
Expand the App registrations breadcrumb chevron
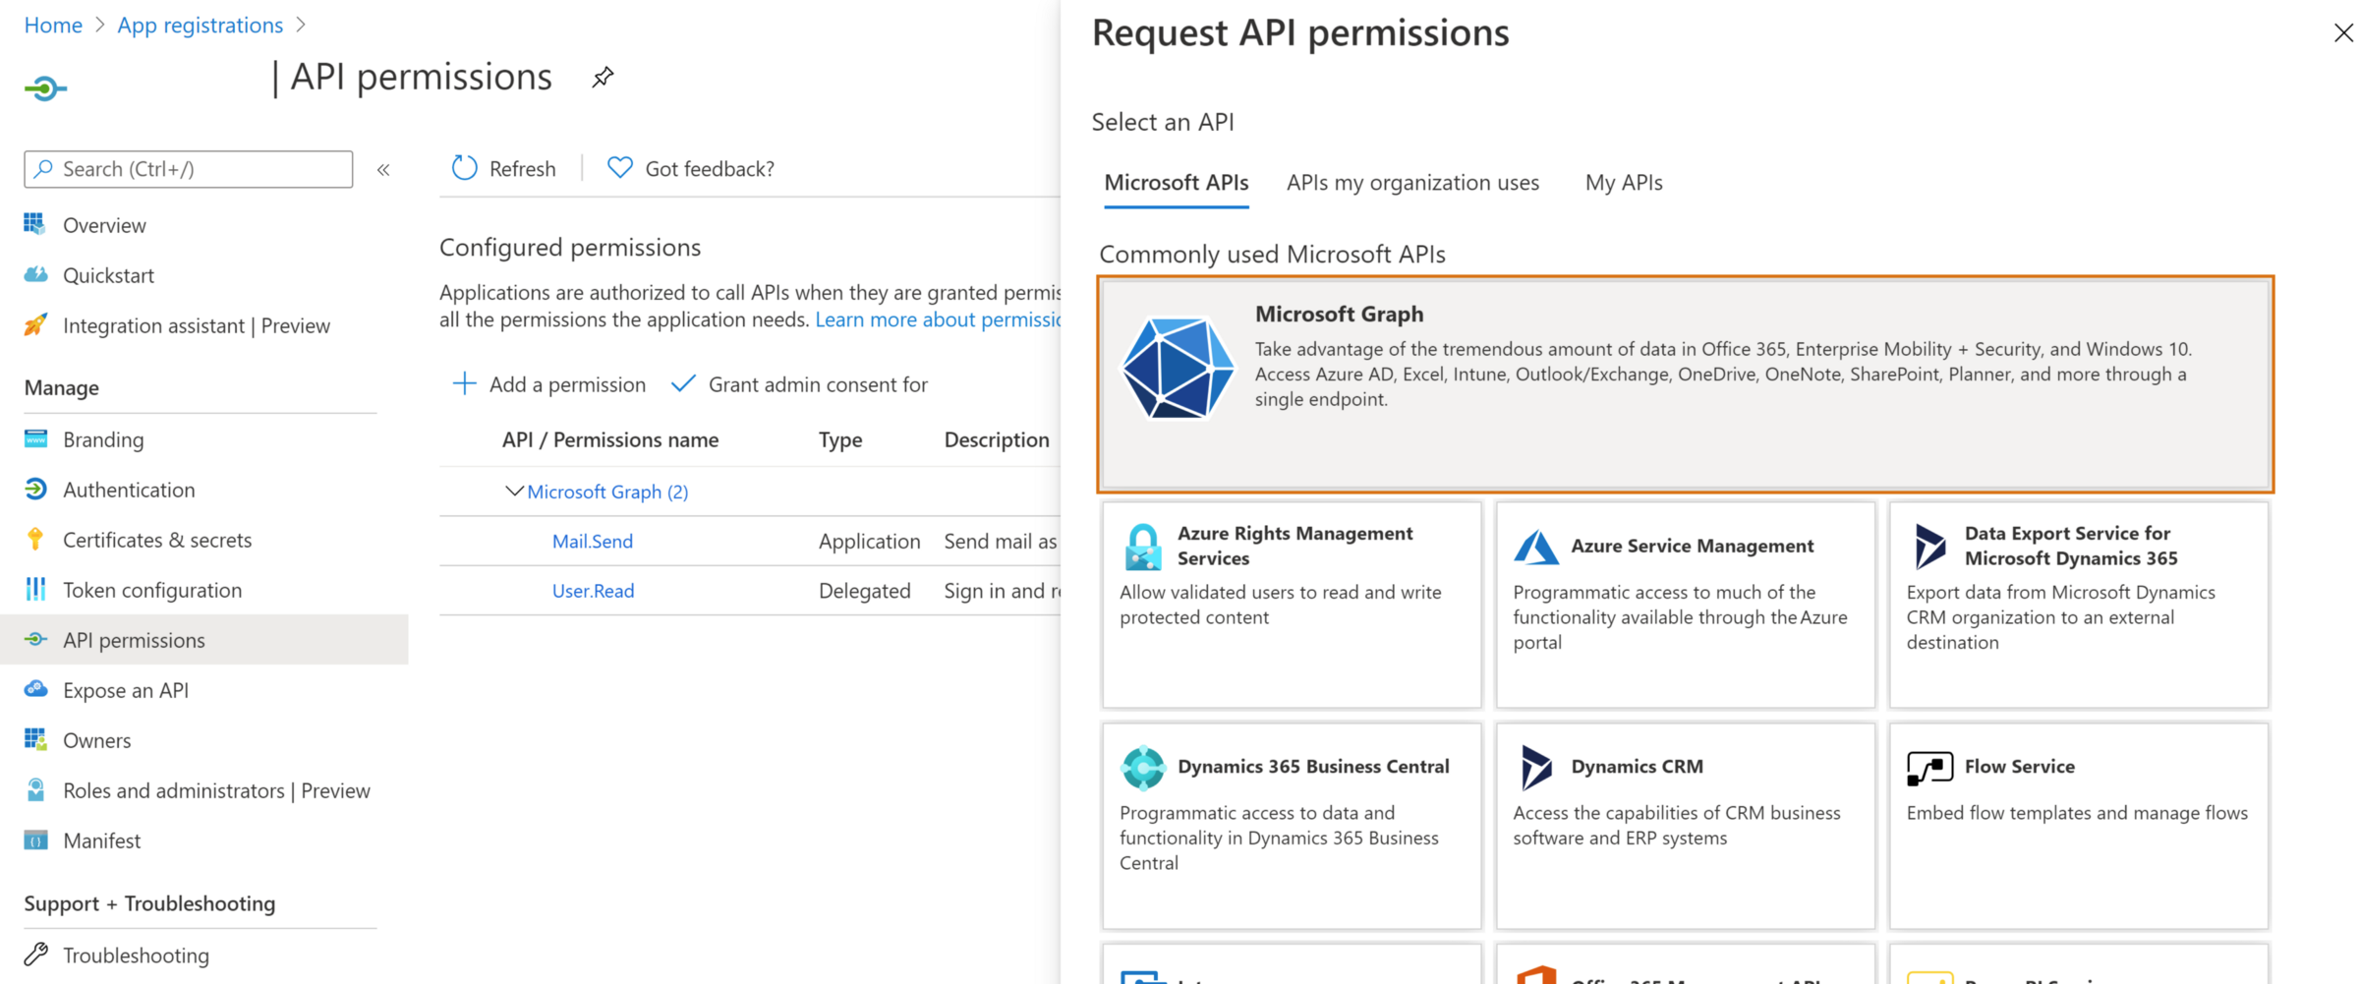301,25
